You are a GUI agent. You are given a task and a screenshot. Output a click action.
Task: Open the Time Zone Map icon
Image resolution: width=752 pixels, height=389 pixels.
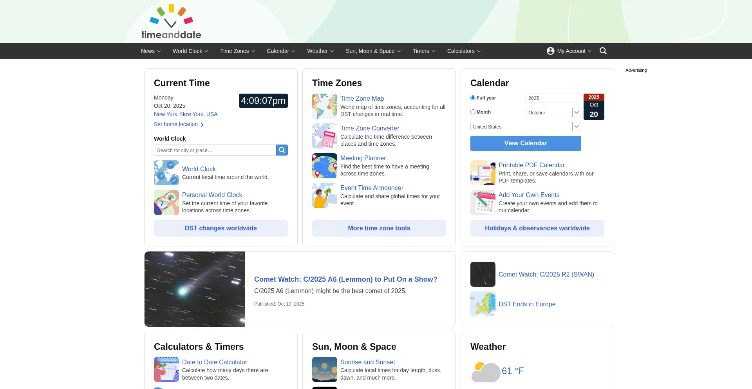[x=324, y=106]
